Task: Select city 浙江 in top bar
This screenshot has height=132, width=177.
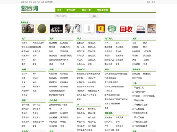Action: click(30, 2)
